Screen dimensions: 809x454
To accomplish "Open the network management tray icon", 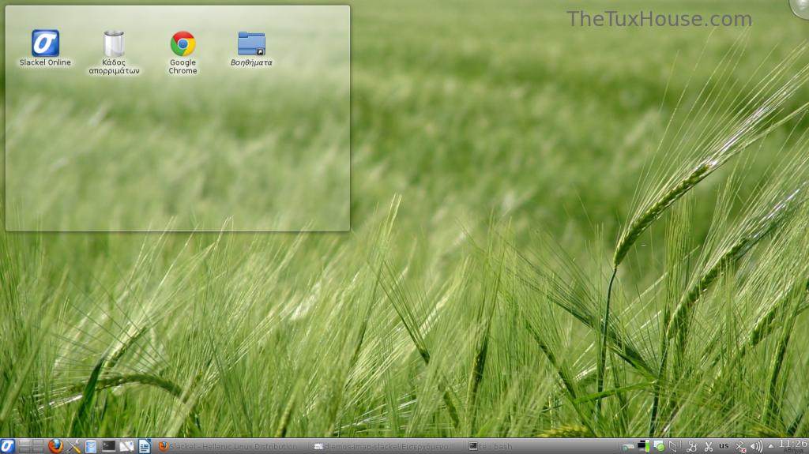I will tap(628, 447).
